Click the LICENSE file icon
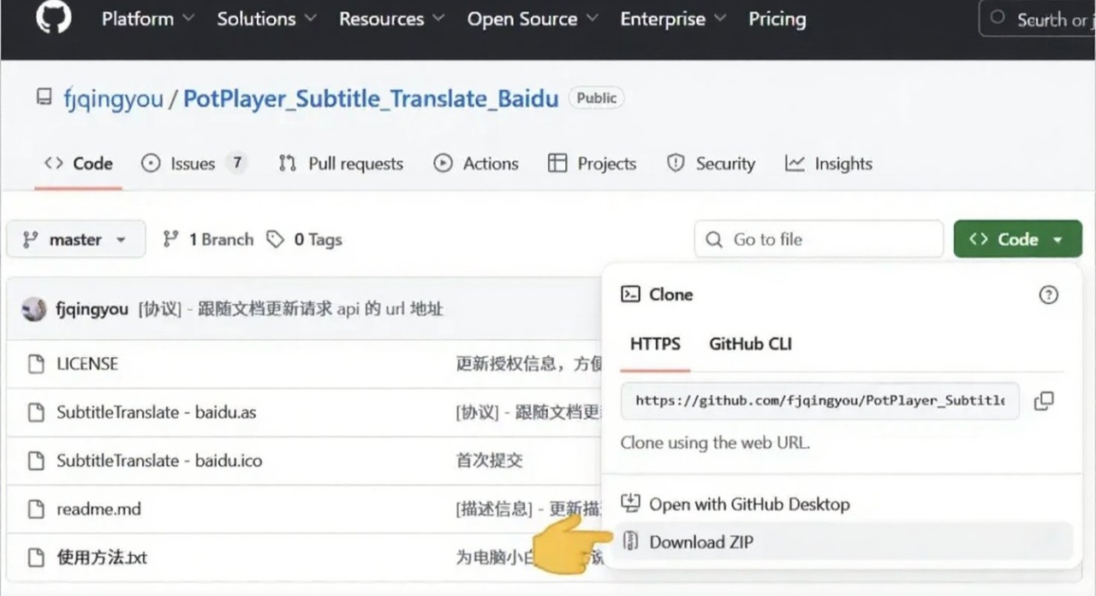This screenshot has width=1096, height=596. 36,364
